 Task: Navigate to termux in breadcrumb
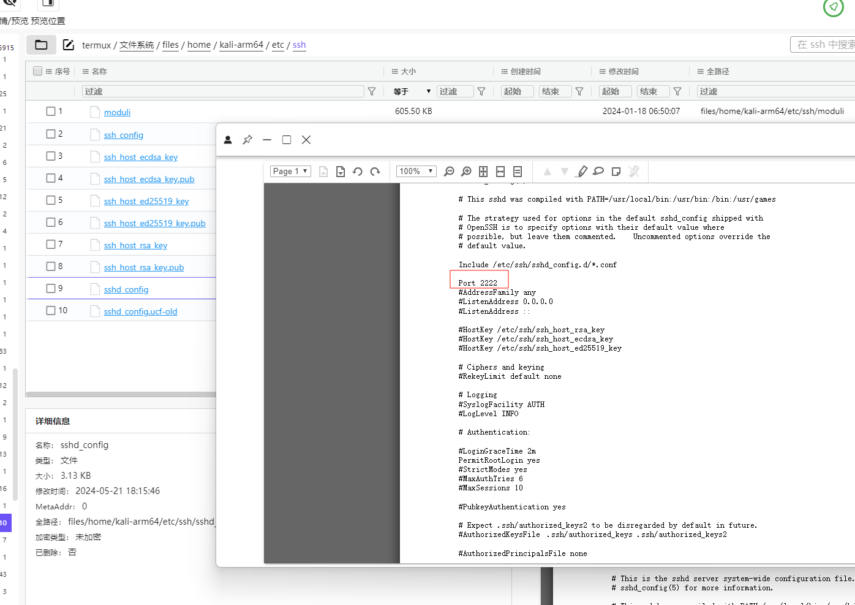97,45
